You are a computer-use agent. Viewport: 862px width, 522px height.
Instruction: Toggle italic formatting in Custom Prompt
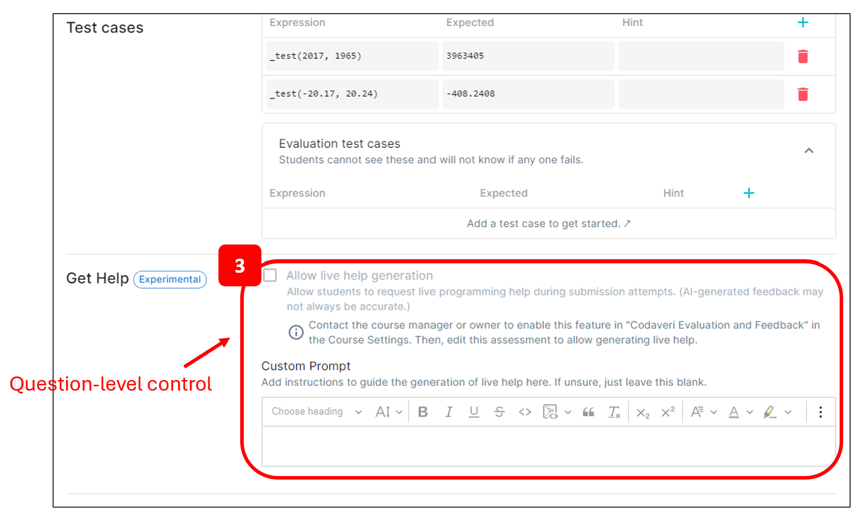[x=449, y=412]
